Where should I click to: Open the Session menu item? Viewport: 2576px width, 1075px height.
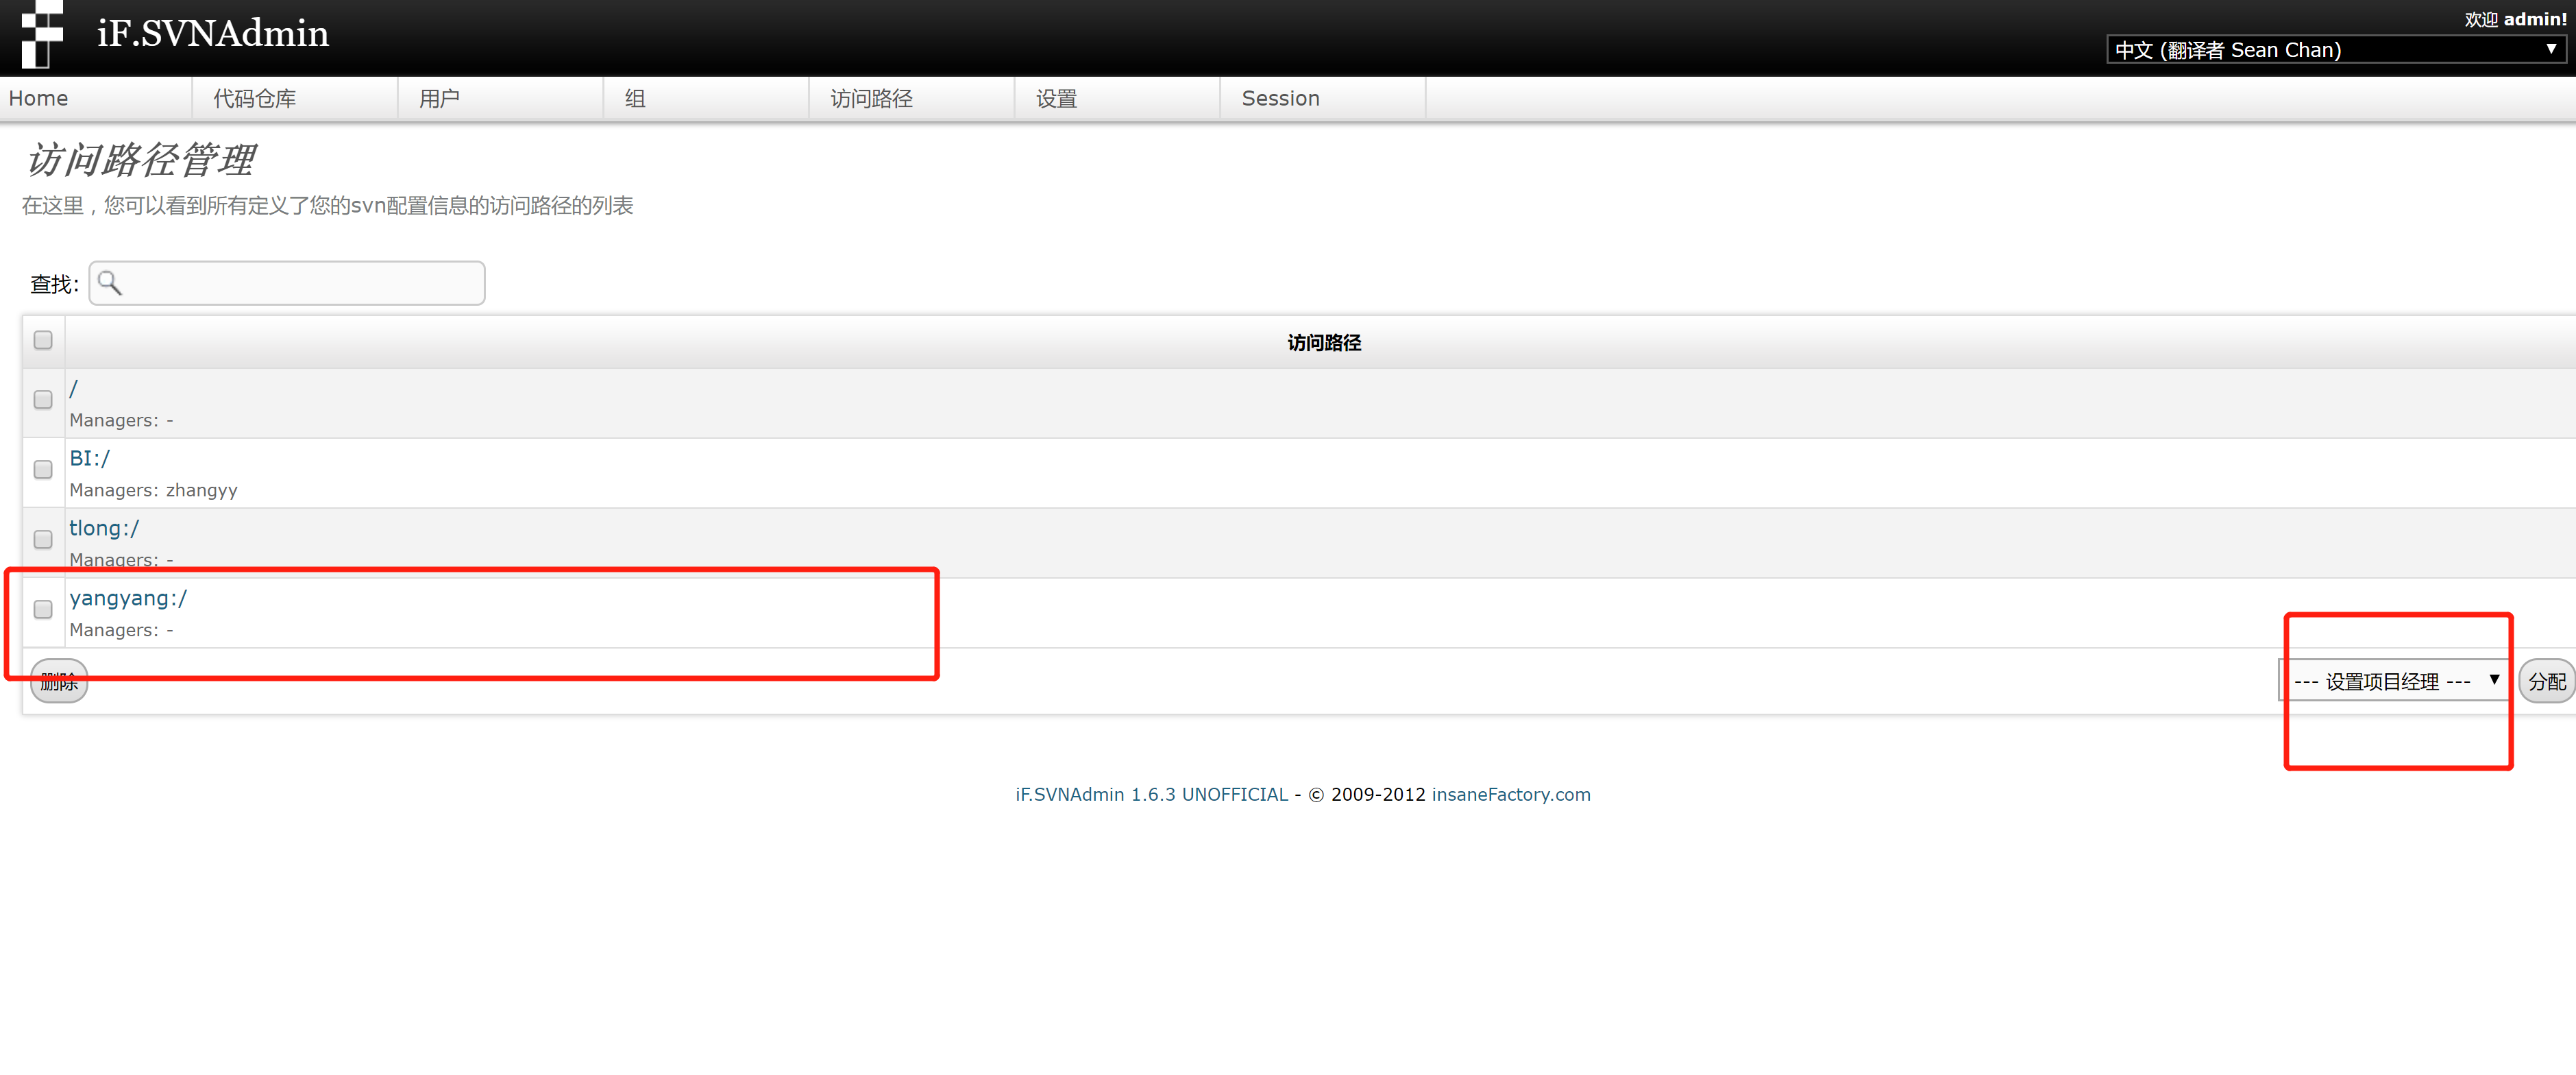1280,99
